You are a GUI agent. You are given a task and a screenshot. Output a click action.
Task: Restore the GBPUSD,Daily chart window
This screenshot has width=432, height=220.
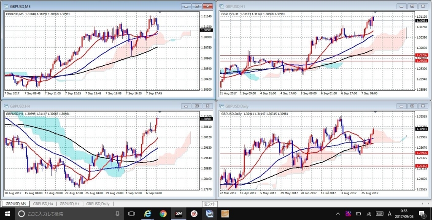[x=412, y=106]
